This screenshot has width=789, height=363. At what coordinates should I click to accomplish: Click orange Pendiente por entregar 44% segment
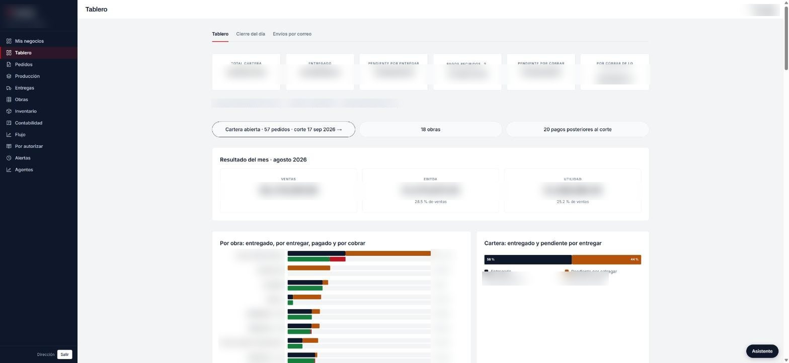point(606,259)
